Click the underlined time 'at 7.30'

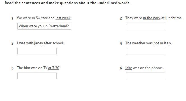54,68
